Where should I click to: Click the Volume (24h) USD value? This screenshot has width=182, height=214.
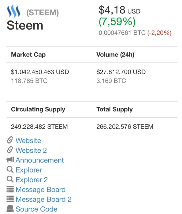[121, 72]
